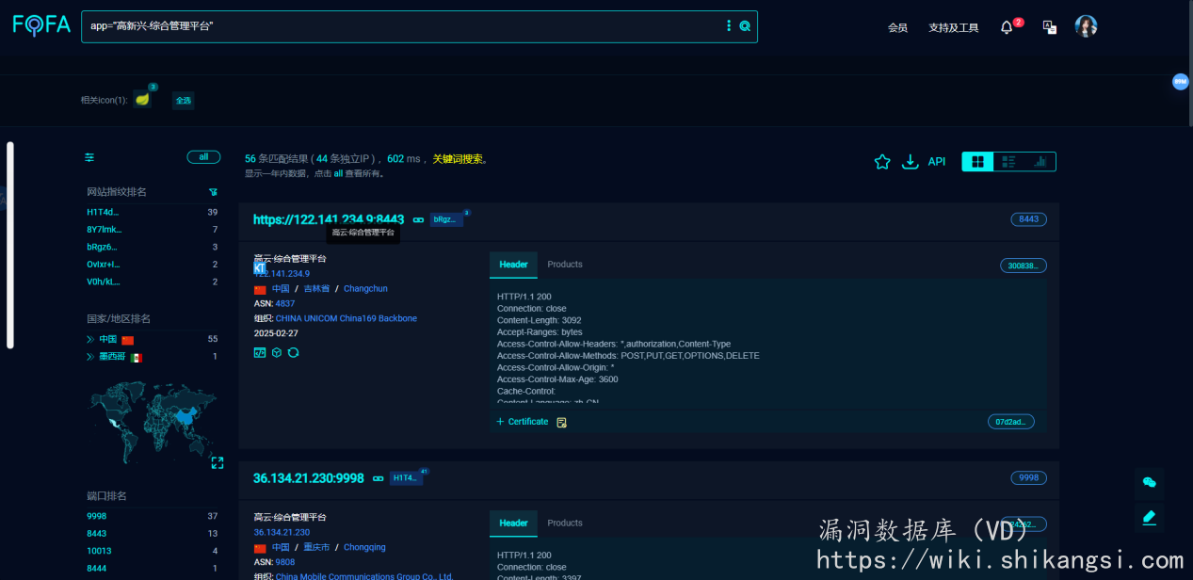Select Header tab in 36.134.21.230 result
This screenshot has width=1193, height=580.
513,524
